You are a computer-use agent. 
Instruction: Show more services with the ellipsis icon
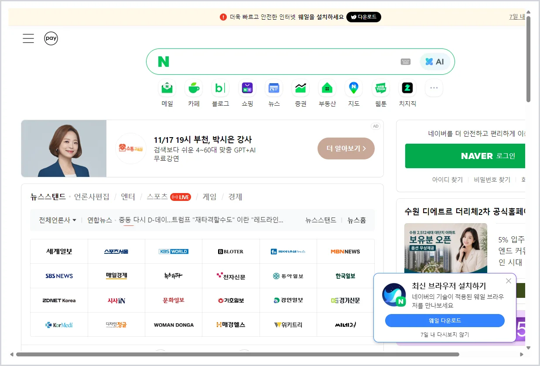(434, 88)
